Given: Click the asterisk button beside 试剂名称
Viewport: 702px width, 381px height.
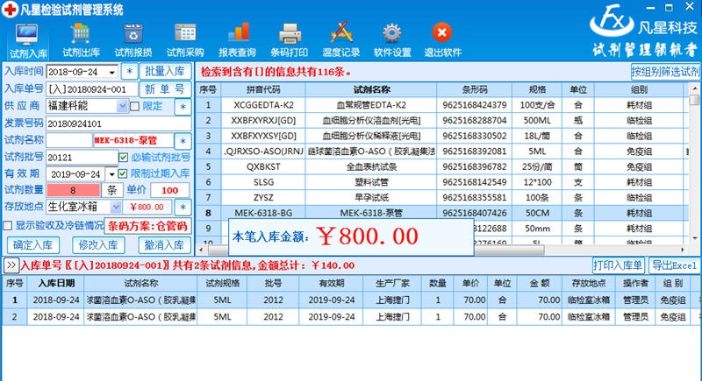Looking at the screenshot, I should 183,141.
